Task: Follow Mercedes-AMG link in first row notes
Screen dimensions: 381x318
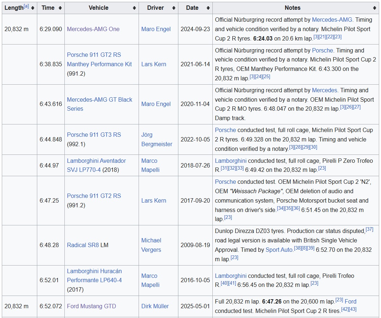Action: tap(332, 20)
